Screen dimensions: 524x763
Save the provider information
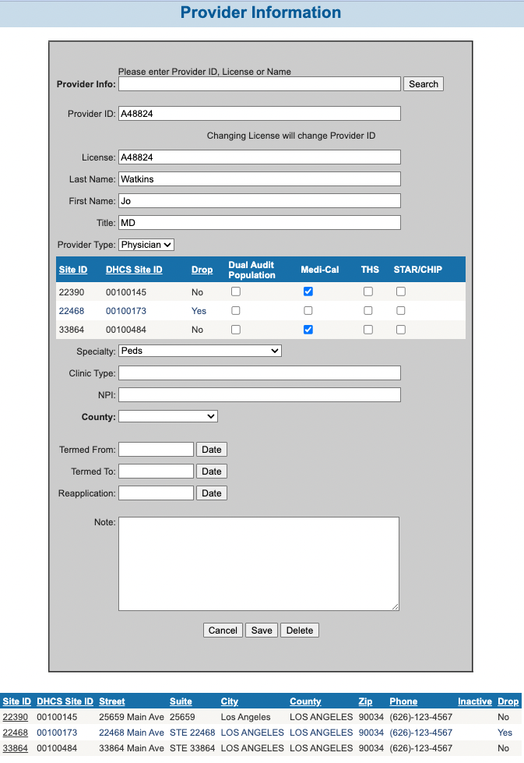[262, 631]
